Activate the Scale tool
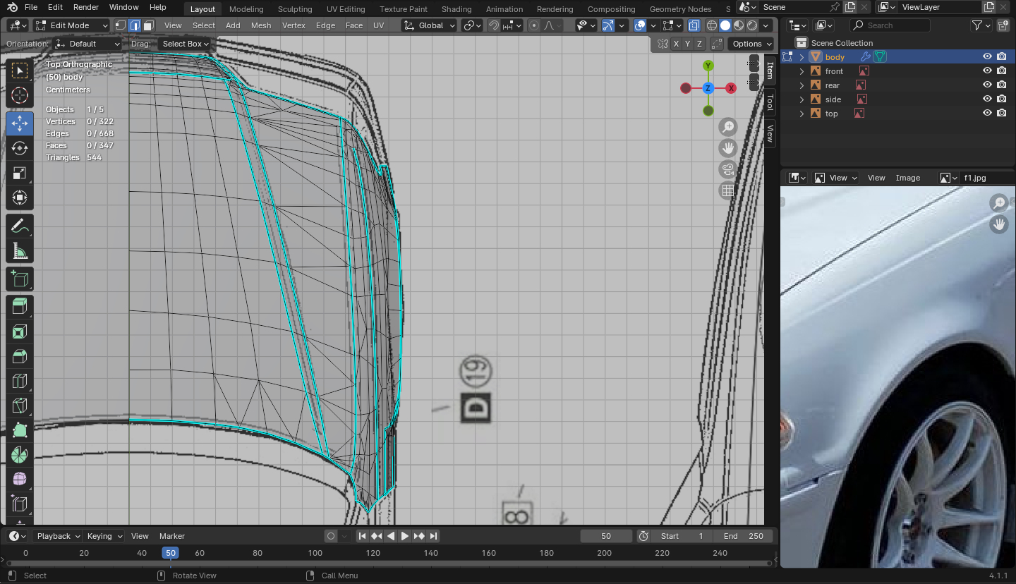Image resolution: width=1016 pixels, height=584 pixels. pyautogui.click(x=20, y=174)
